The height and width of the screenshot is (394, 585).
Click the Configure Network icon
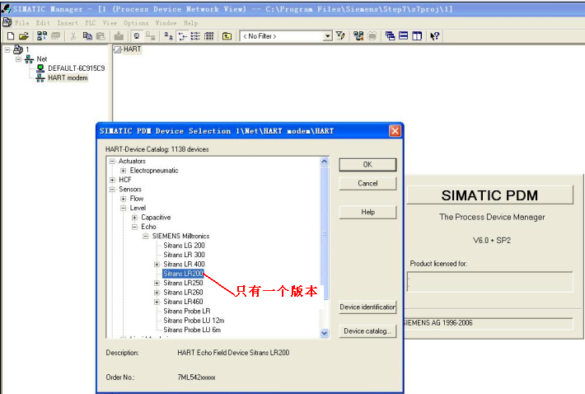click(358, 35)
